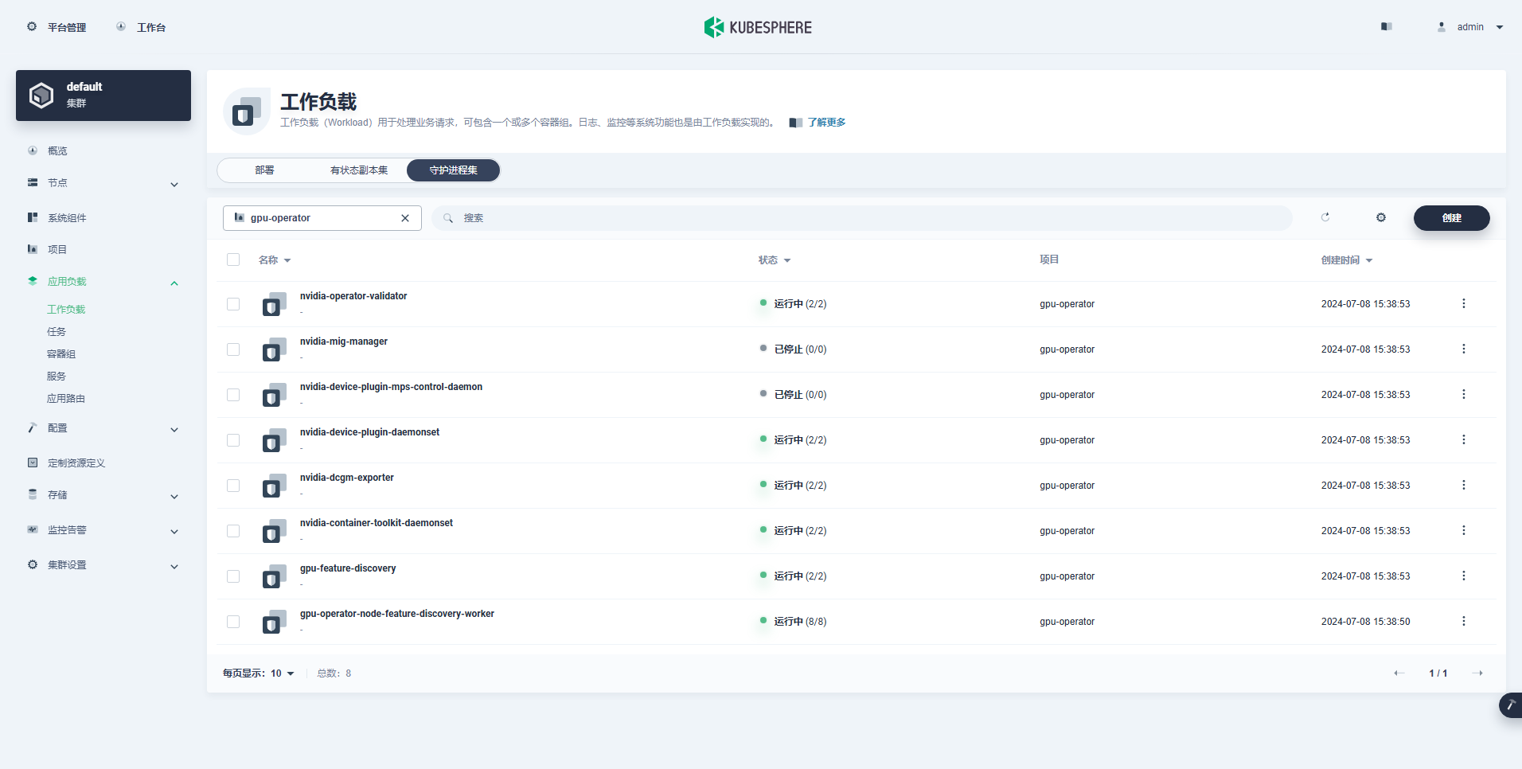Image resolution: width=1522 pixels, height=769 pixels.
Task: Open nvidia-dcgm-exporter daemonset link
Action: tap(347, 478)
